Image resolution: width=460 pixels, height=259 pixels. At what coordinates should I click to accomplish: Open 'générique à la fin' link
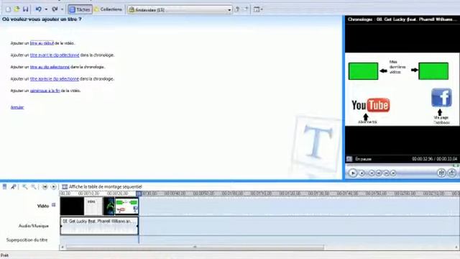pyautogui.click(x=45, y=91)
